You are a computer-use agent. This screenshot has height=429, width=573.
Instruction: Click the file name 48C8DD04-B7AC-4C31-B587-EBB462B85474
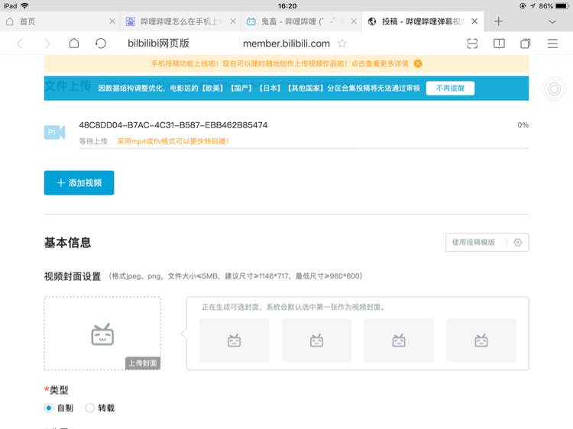(173, 125)
